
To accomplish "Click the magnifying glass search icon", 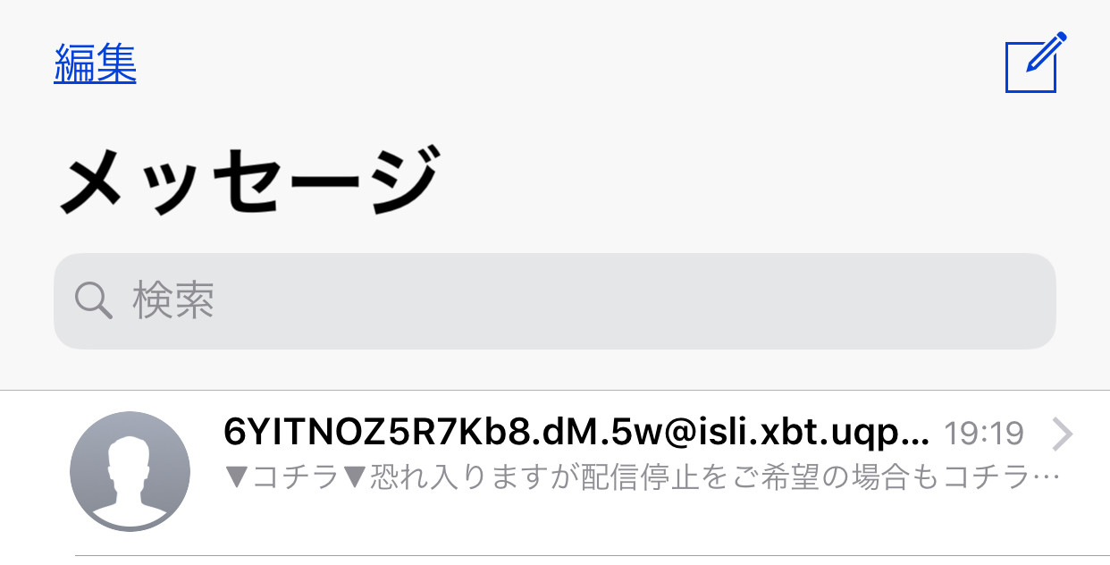I will pyautogui.click(x=93, y=301).
